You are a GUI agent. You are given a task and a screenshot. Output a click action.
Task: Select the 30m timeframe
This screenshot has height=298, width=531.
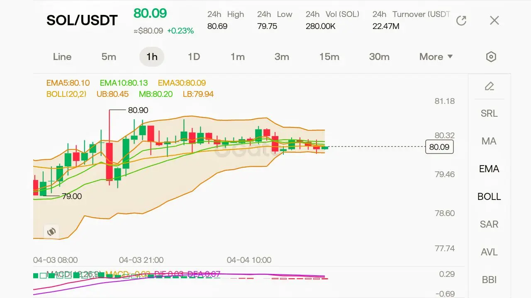tap(379, 57)
